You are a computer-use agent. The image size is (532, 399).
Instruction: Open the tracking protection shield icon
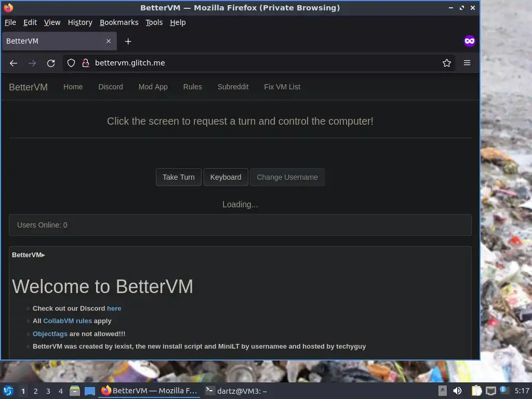coord(71,63)
